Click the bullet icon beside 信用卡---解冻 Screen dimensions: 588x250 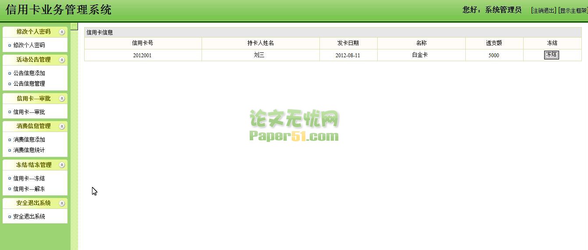coord(10,189)
